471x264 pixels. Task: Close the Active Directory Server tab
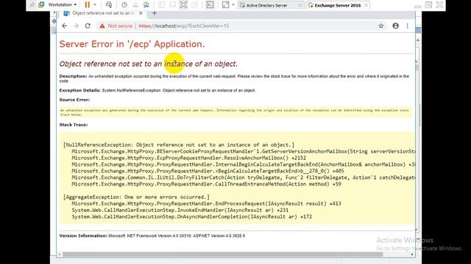pos(300,5)
